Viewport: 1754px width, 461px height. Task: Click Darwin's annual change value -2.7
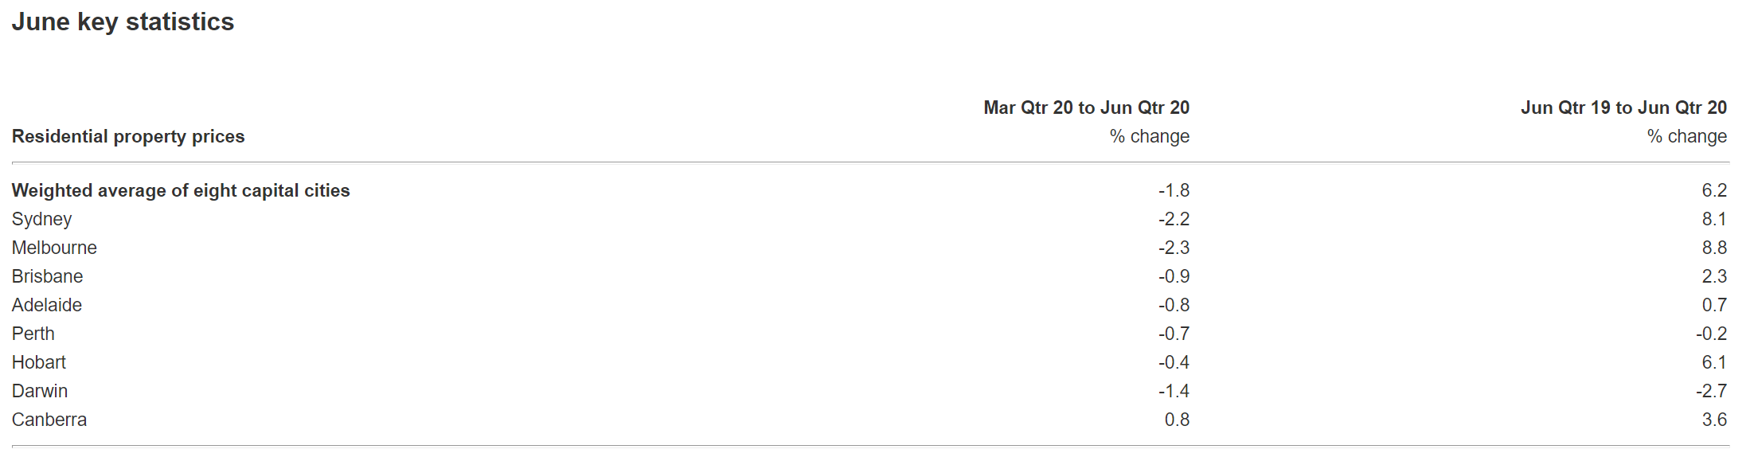1711,391
